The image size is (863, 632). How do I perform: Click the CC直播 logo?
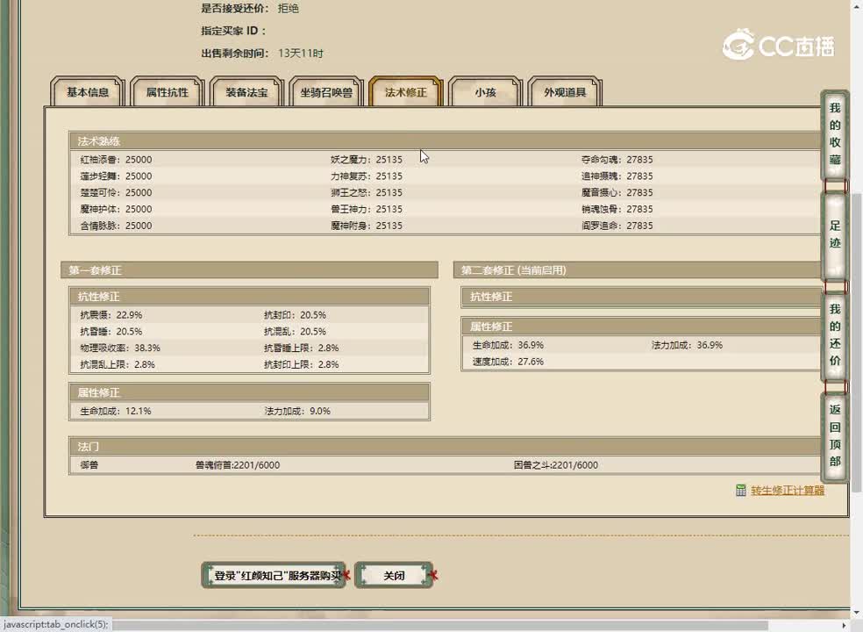[778, 45]
